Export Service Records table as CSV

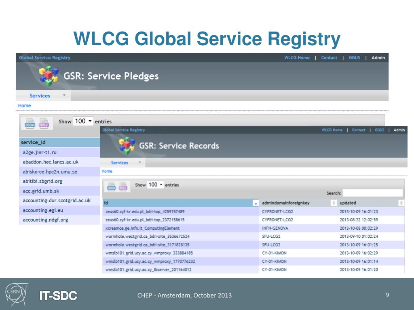pos(123,186)
